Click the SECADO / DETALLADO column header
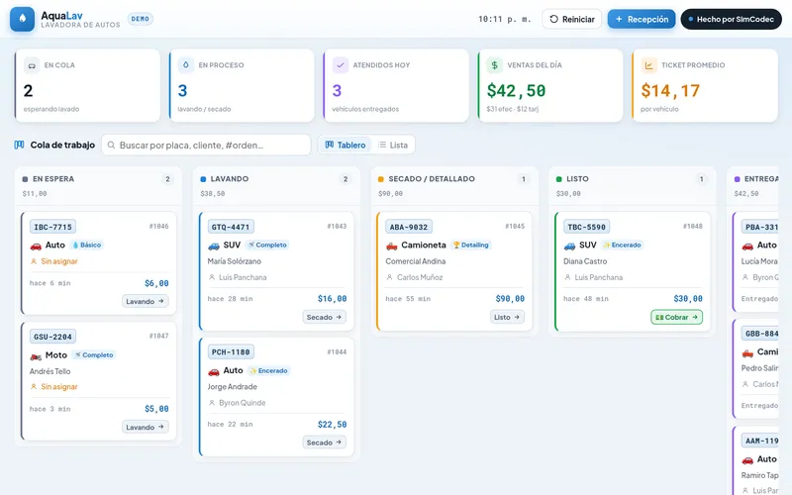This screenshot has width=792, height=495. click(x=432, y=179)
